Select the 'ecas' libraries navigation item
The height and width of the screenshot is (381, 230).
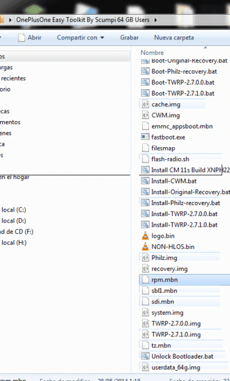click(x=5, y=111)
